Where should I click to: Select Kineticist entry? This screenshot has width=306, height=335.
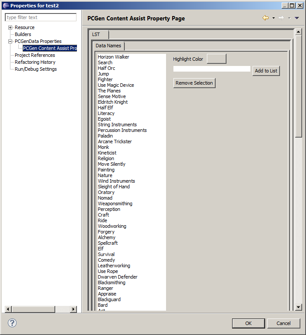click(107, 153)
